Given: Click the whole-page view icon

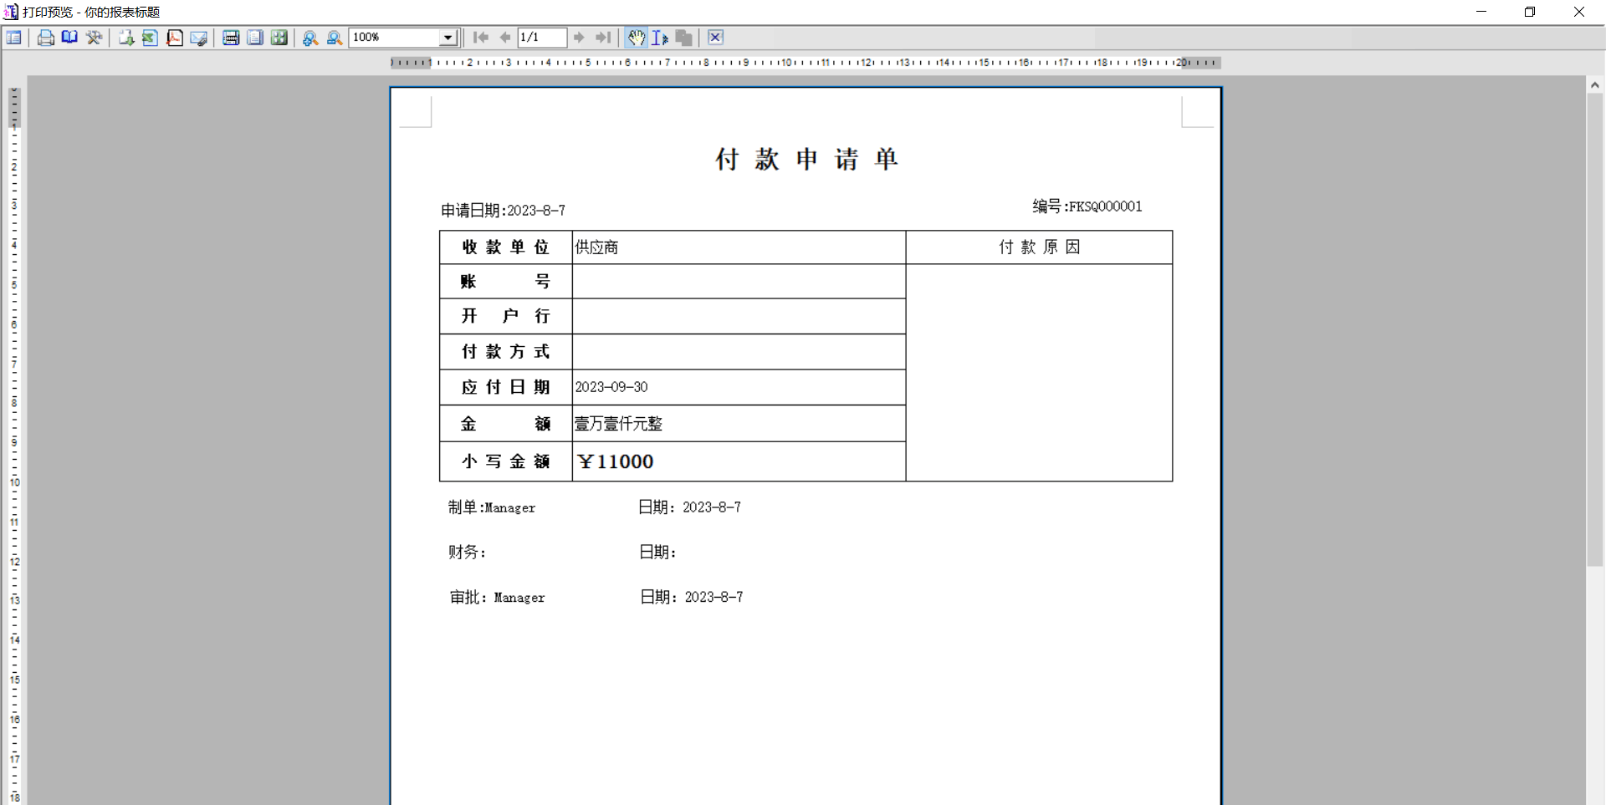Looking at the screenshot, I should click(255, 38).
